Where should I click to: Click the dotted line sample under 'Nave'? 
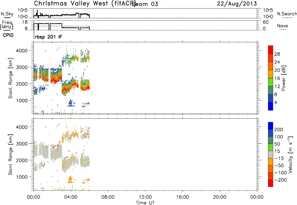pos(283,30)
